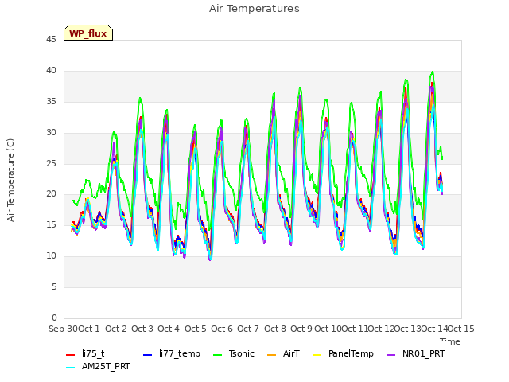Screen dimensions: 509x382
Task: Toggle the AirT legend entry
Action: pos(283,353)
